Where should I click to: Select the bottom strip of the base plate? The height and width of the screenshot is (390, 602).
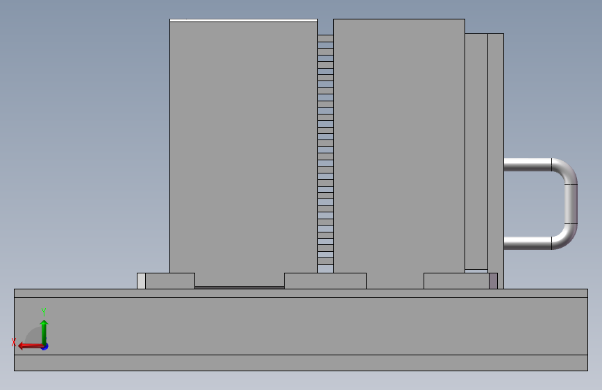pos(301,363)
